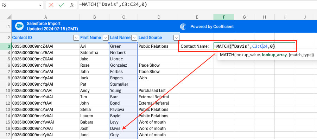Cancel the formula with the red X
The image size is (317, 139).
pos(51,5)
